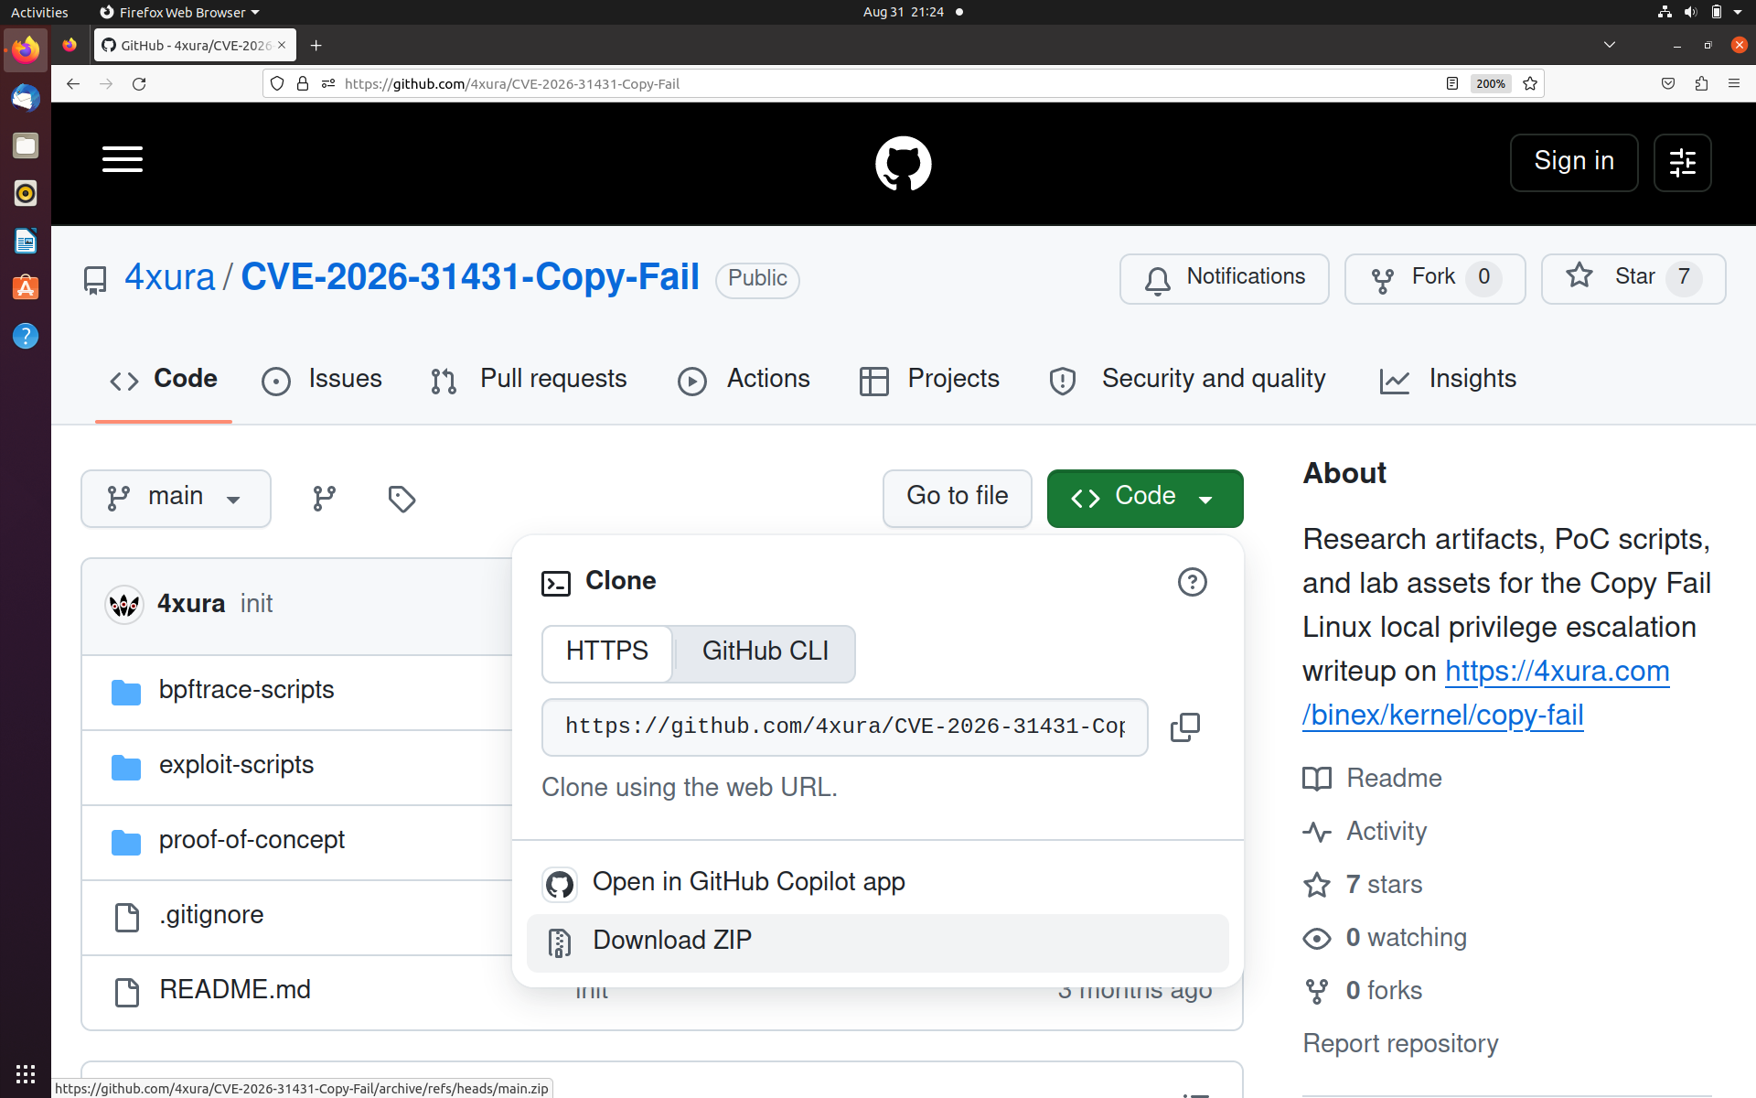Image resolution: width=1756 pixels, height=1098 pixels.
Task: Collapse the green Code dropdown
Action: (x=1145, y=499)
